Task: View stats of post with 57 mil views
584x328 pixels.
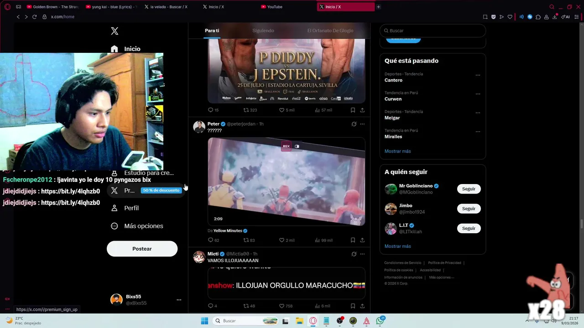Action: pos(323,110)
